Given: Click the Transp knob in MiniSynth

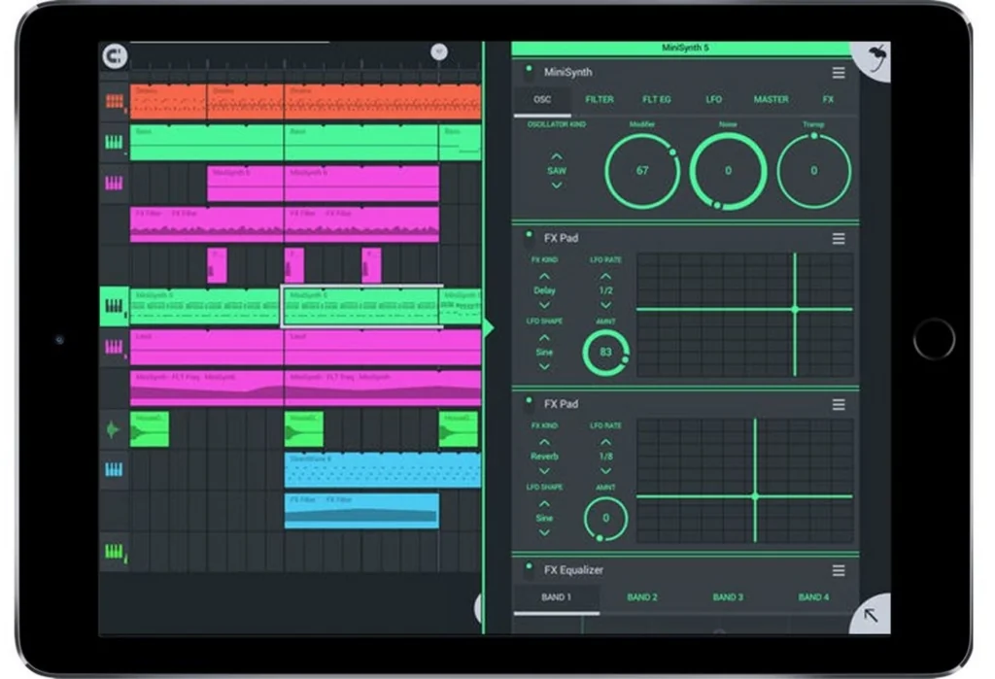Looking at the screenshot, I should (813, 171).
